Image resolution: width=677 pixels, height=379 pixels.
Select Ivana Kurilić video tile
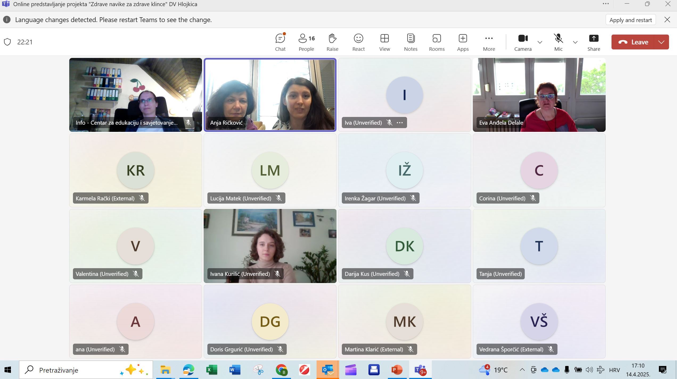click(x=270, y=246)
